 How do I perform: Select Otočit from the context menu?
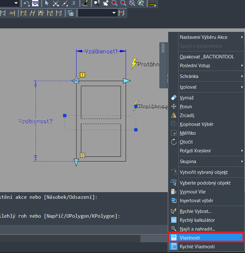click(186, 142)
